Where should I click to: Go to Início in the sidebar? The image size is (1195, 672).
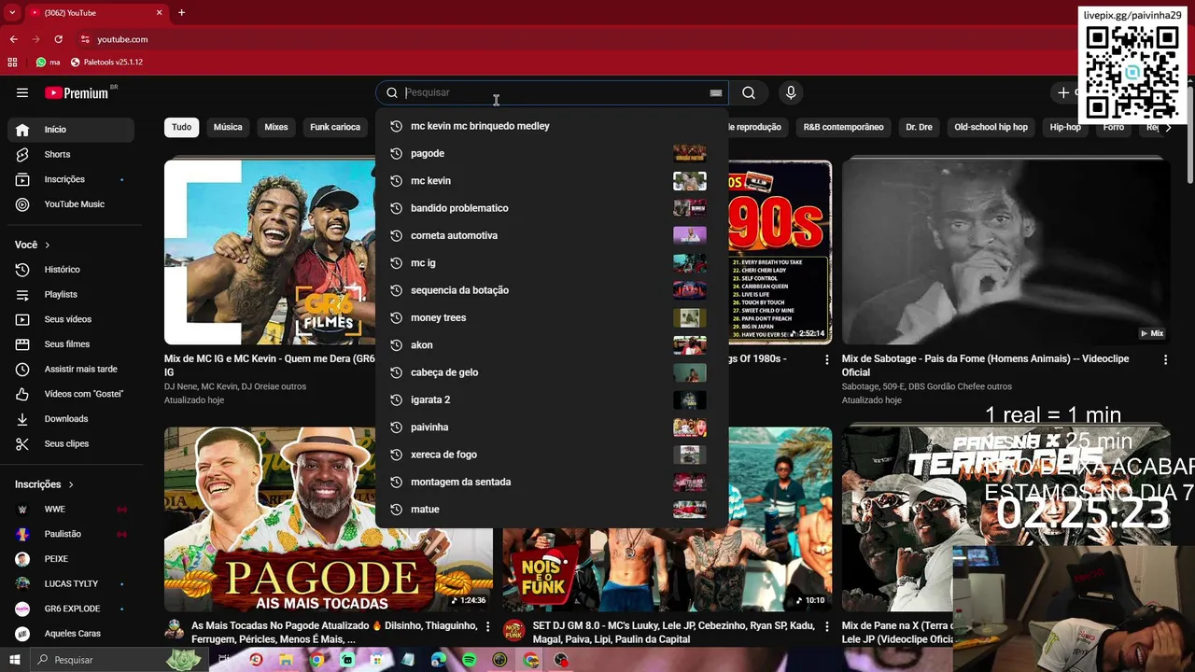pos(71,130)
